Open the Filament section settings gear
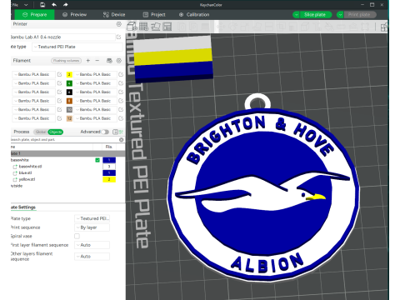This screenshot has height=300, width=400. 119,60
